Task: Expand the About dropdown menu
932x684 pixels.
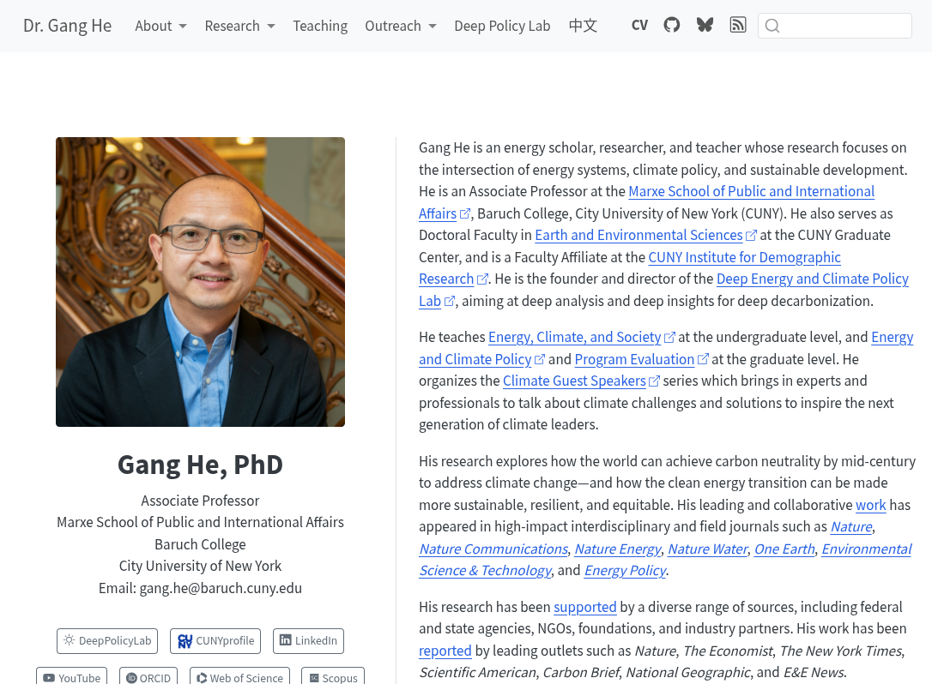Action: pos(160,26)
